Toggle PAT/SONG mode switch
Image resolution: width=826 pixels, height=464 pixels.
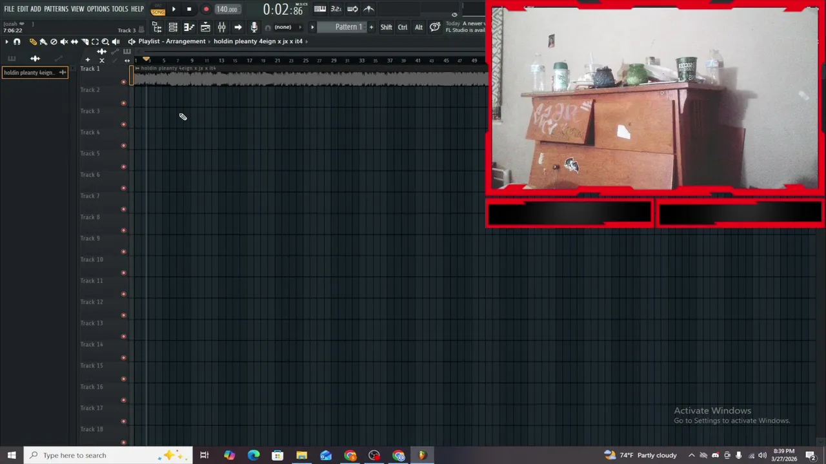(158, 9)
